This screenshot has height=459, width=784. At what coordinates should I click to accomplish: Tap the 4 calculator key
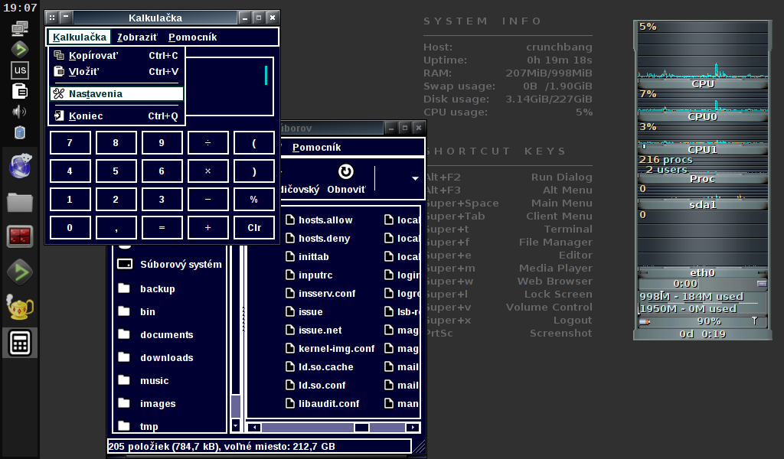[70, 171]
